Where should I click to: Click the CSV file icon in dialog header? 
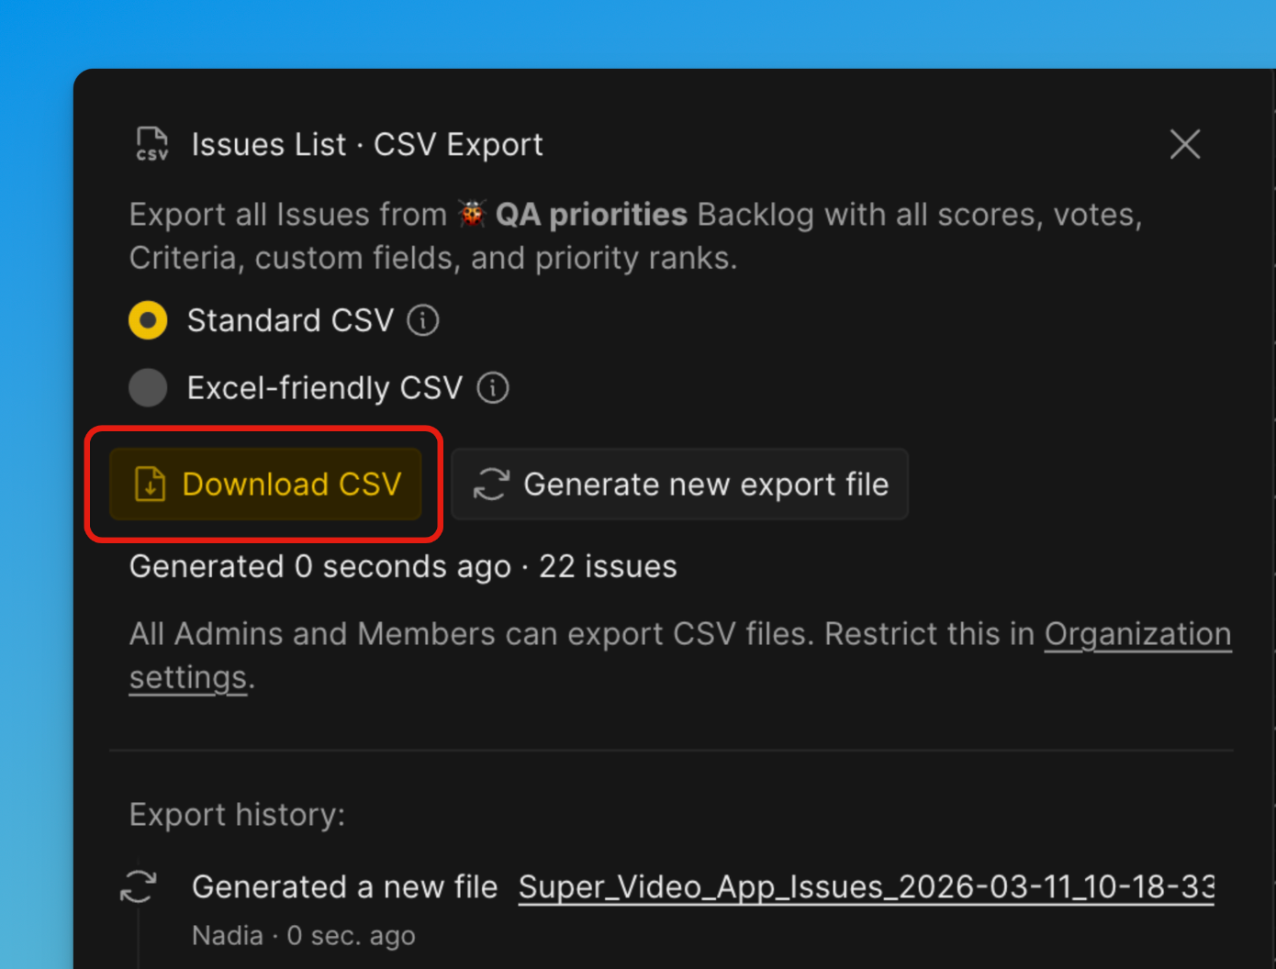[151, 144]
